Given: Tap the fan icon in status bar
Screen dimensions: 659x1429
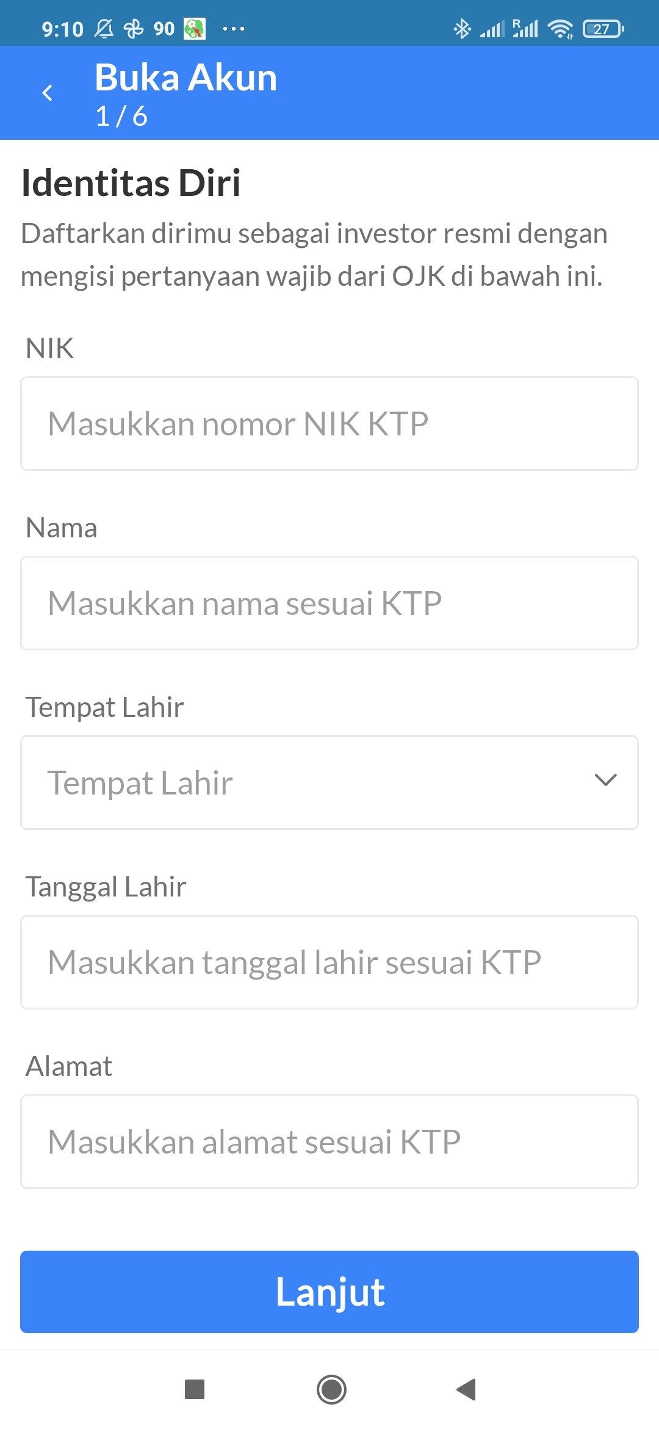Looking at the screenshot, I should click(x=134, y=29).
